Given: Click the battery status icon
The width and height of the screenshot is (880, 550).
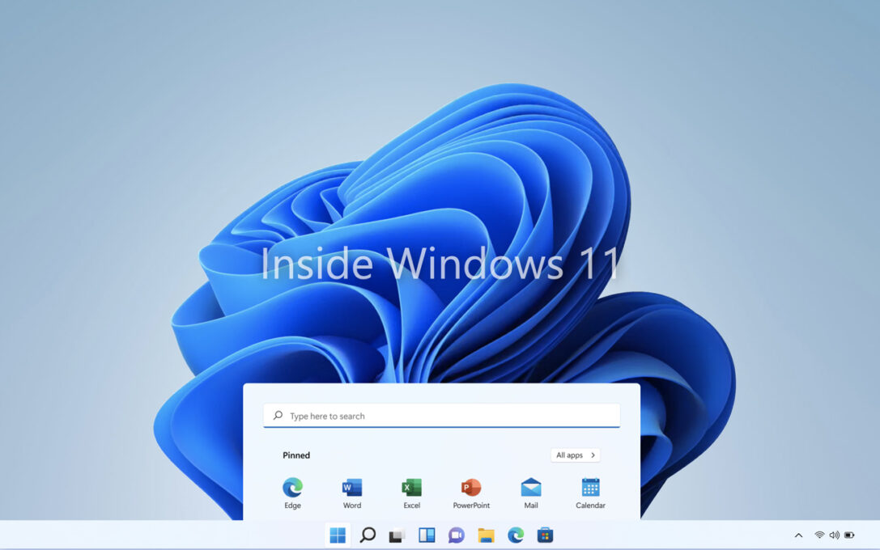Looking at the screenshot, I should pyautogui.click(x=849, y=535).
